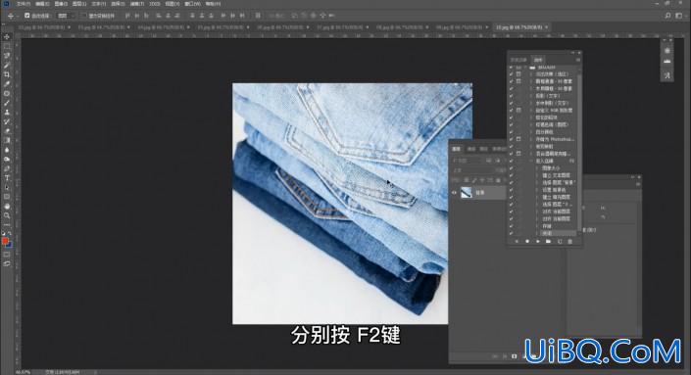The image size is (691, 375).
Task: Select the Path Selection arrow tool
Action: pos(7,187)
